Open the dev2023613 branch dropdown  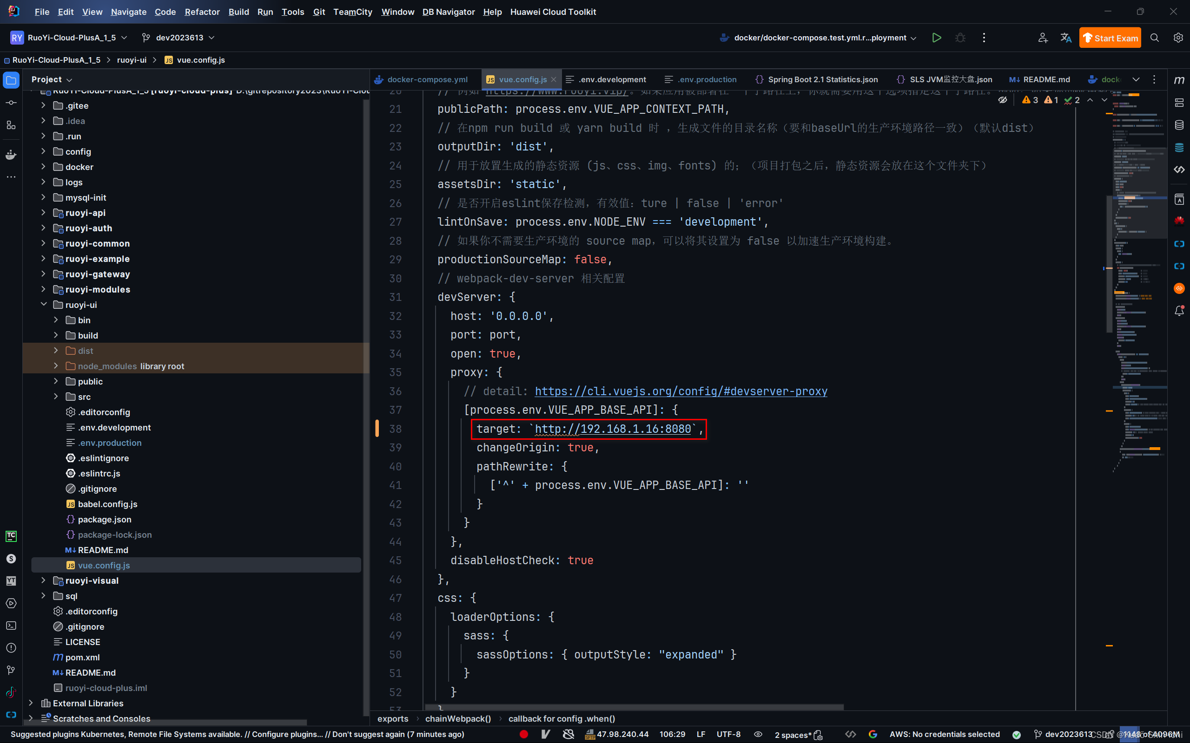pyautogui.click(x=178, y=38)
